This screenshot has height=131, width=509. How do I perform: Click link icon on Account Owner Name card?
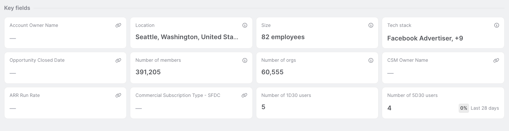tap(118, 25)
